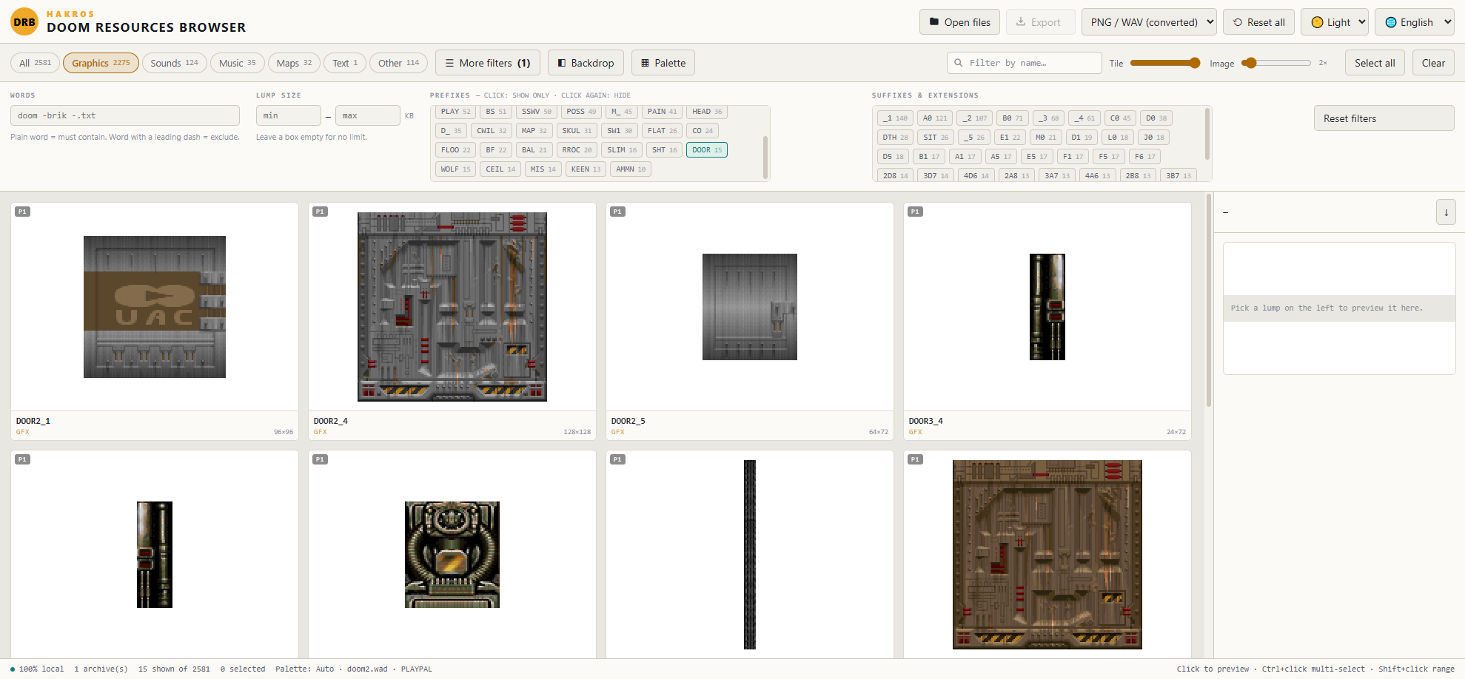Show All 2581 resources
Screen dimensions: 1465x679
(x=36, y=63)
